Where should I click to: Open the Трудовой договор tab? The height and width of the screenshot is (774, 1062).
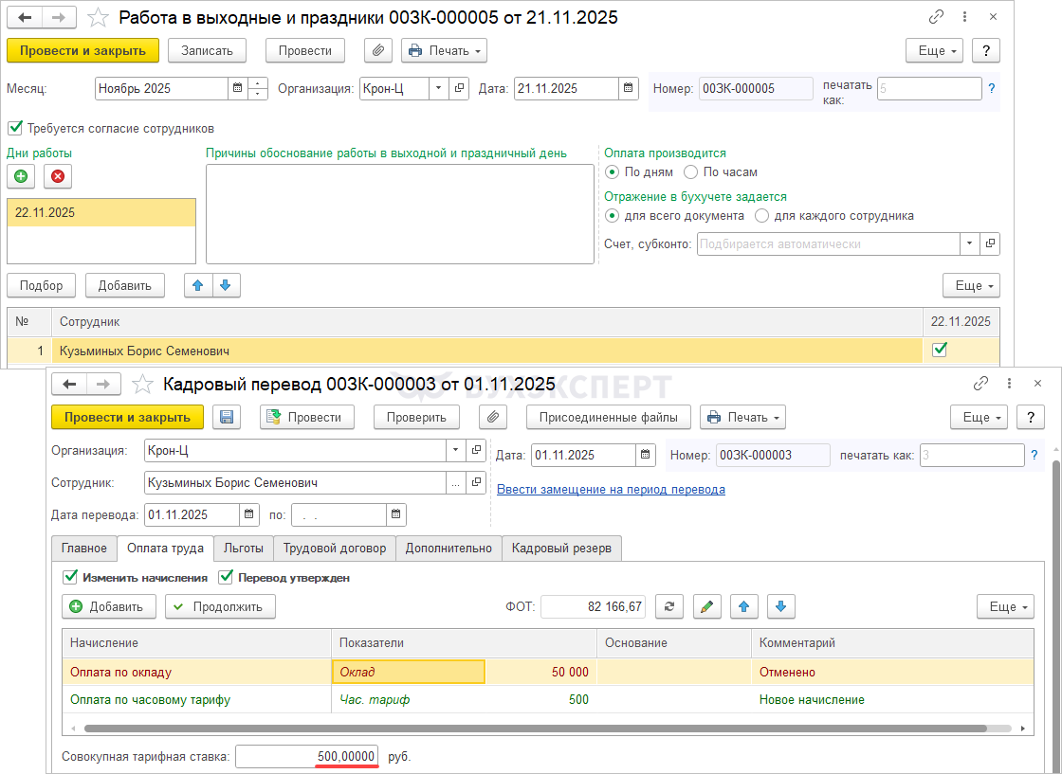[x=335, y=548]
